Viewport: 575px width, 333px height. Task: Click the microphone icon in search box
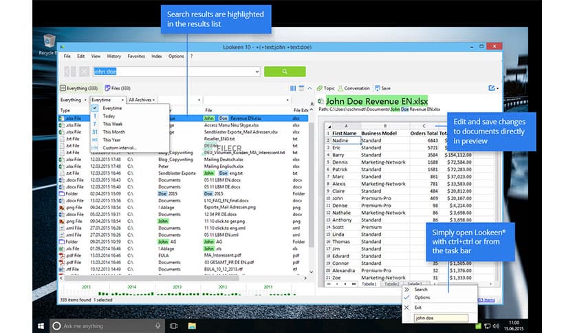point(158,325)
